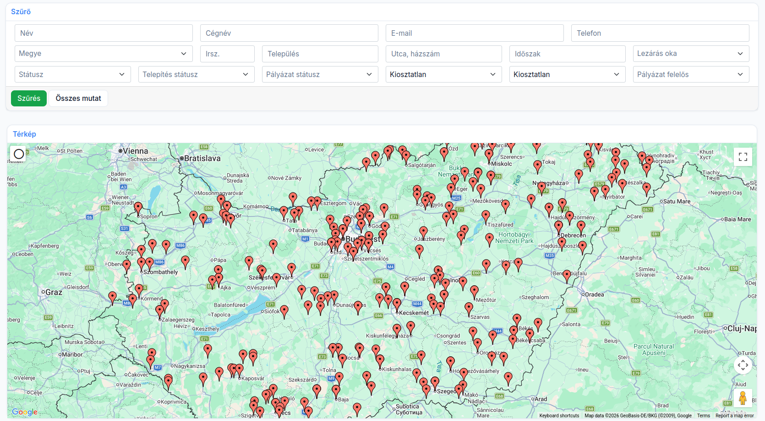The width and height of the screenshot is (765, 421).
Task: Click the Street View pegman icon
Action: (743, 398)
